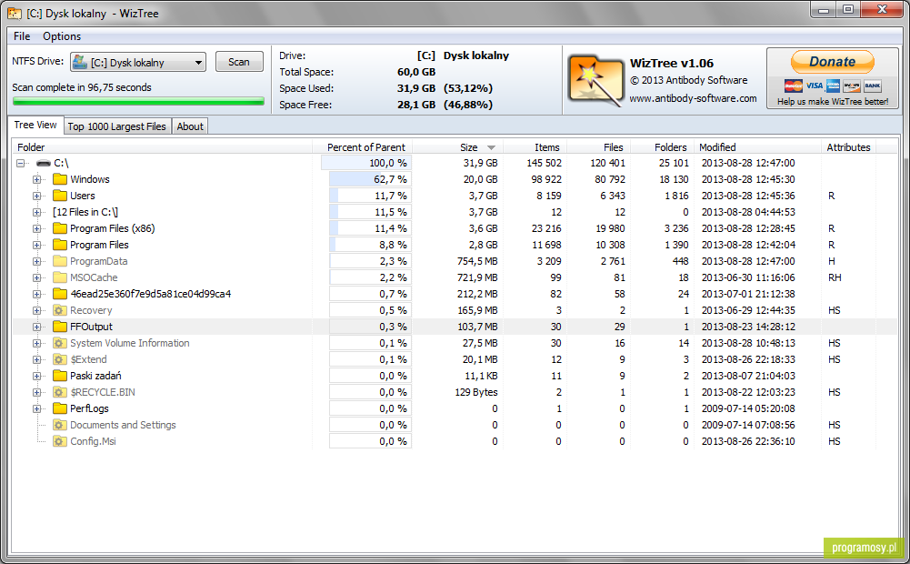
Task: Expand the Program Files (x86) node
Action: tap(37, 228)
